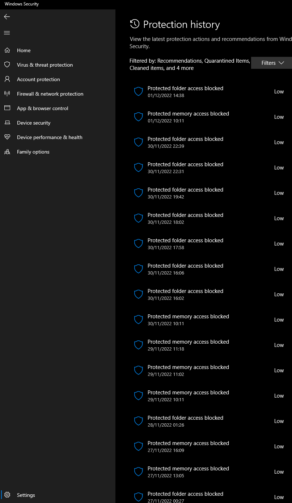Click shield icon for 28/11/2022 01:26 entry

tap(139, 421)
